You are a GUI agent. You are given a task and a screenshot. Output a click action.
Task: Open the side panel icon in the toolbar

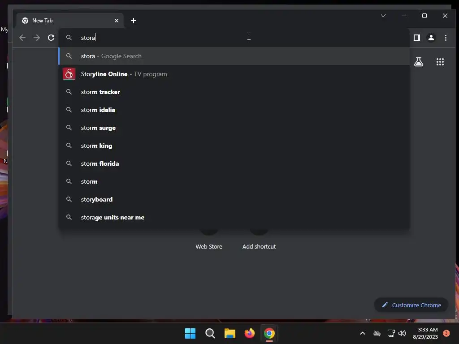tap(417, 38)
